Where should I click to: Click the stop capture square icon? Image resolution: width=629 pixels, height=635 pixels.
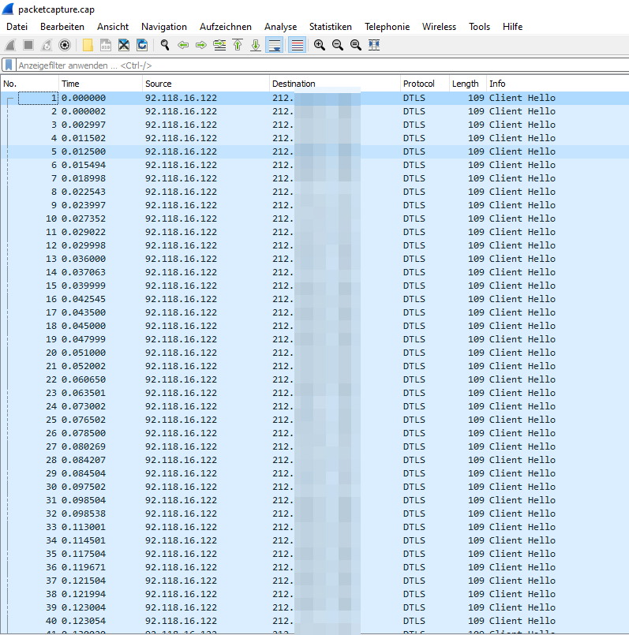tap(28, 45)
